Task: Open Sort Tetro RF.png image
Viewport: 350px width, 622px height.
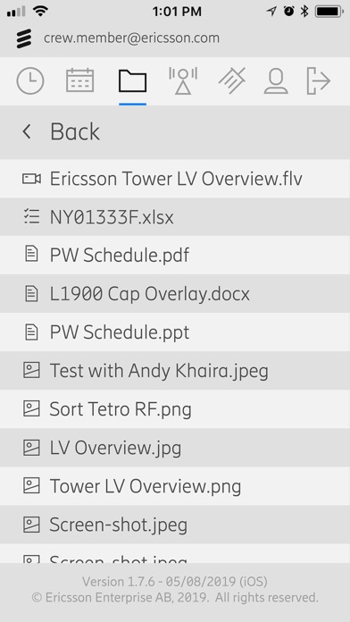Action: 175,409
